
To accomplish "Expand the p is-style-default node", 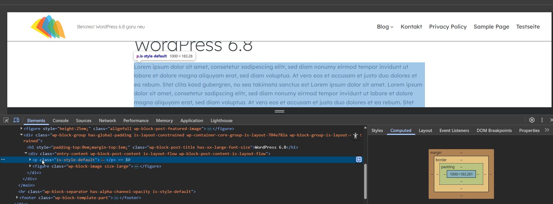I will pyautogui.click(x=30, y=160).
